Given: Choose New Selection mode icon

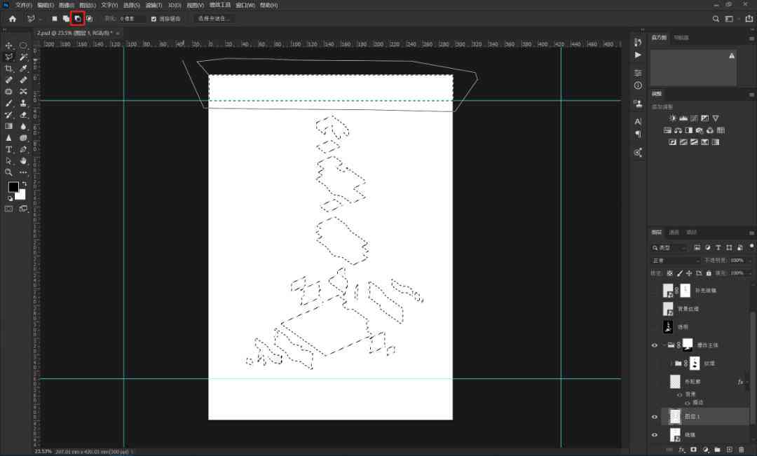Looking at the screenshot, I should [x=55, y=19].
